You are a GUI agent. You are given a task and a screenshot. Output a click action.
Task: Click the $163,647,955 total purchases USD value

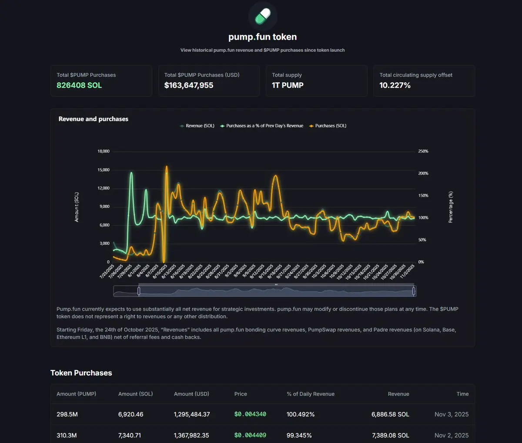pyautogui.click(x=189, y=85)
